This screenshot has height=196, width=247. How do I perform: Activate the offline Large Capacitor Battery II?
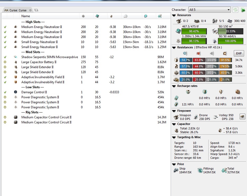tap(5, 62)
